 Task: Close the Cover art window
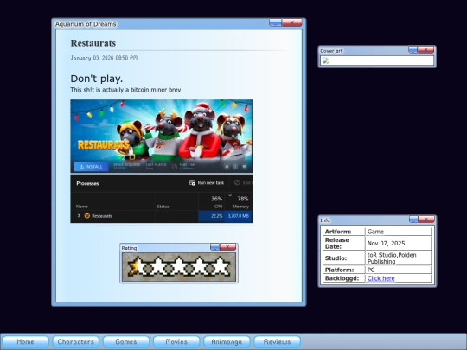coord(425,50)
